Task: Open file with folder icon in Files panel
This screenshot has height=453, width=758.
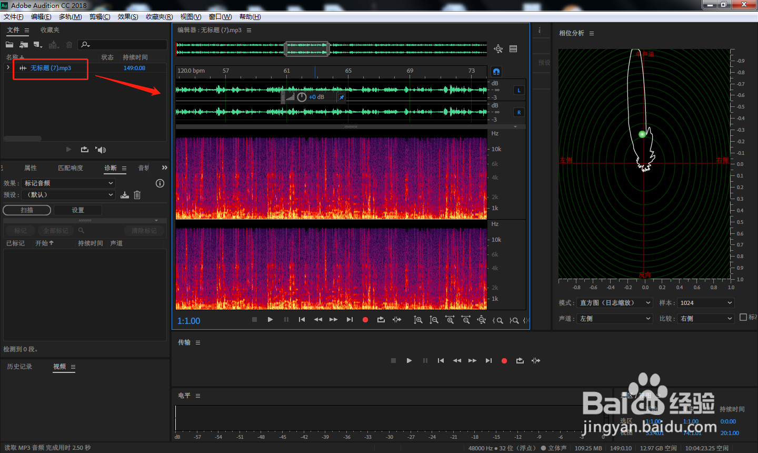Action: click(9, 45)
